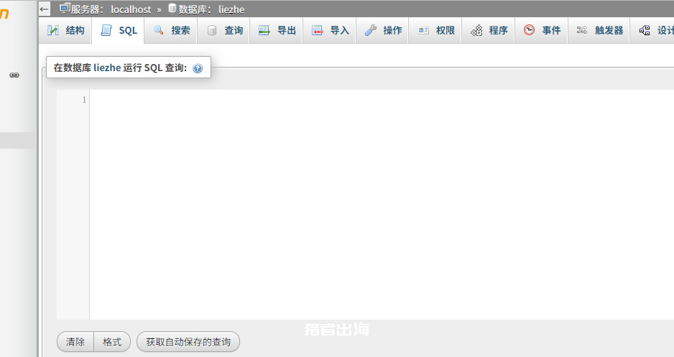Go to the 查询 tab
674x357 pixels.
[224, 30]
